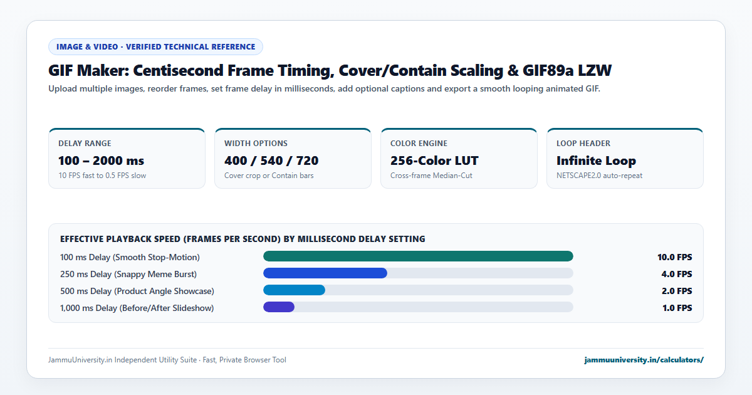752x395 pixels.
Task: Click the '1.0 FPS' value
Action: tap(676, 308)
